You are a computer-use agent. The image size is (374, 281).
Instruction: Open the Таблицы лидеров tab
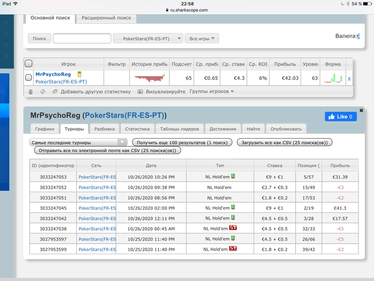point(180,129)
